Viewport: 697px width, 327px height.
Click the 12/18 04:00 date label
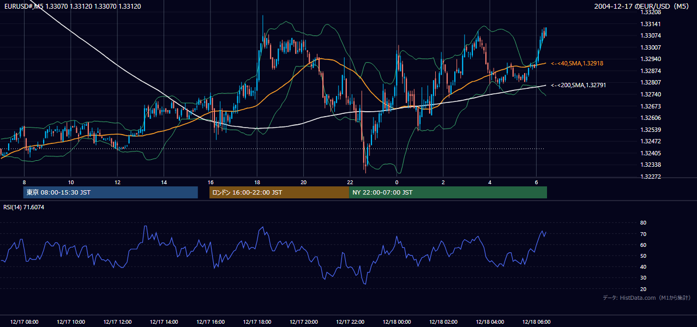(x=490, y=322)
